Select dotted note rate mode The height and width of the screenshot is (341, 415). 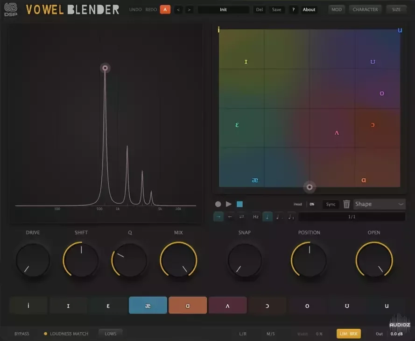point(278,217)
